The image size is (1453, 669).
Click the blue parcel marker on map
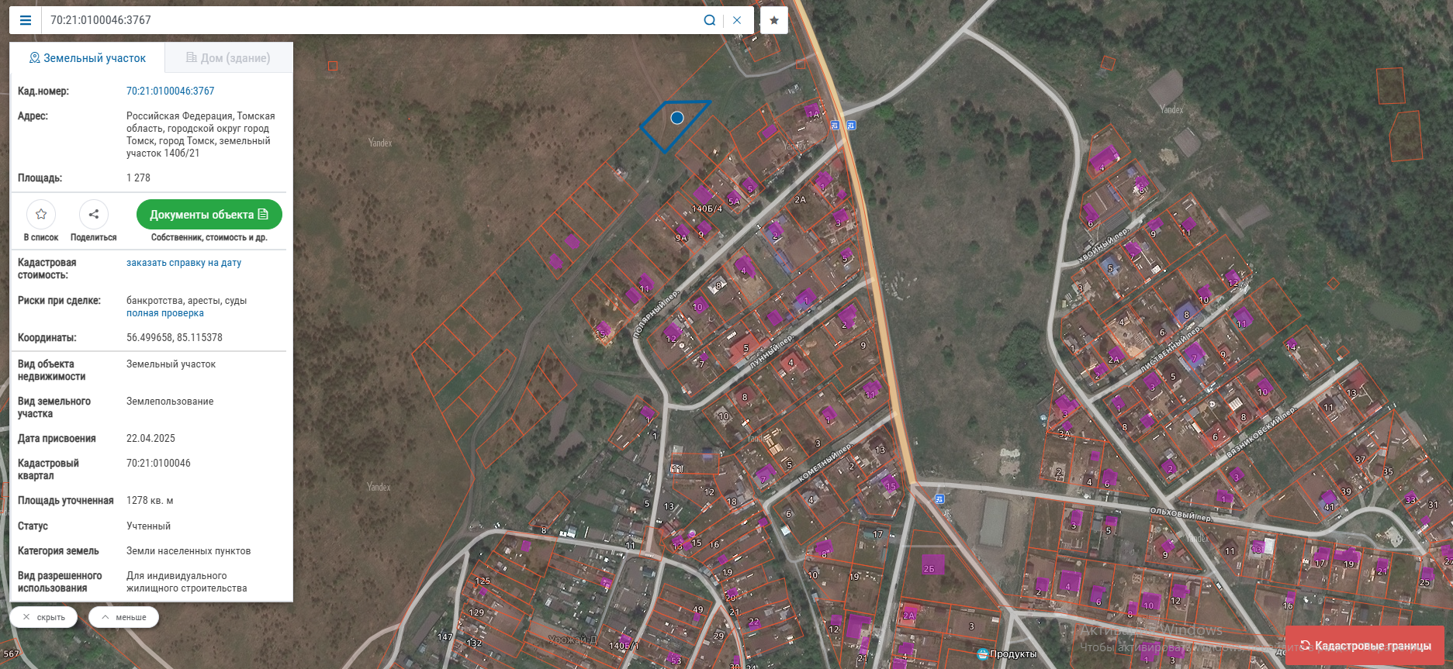point(677,118)
